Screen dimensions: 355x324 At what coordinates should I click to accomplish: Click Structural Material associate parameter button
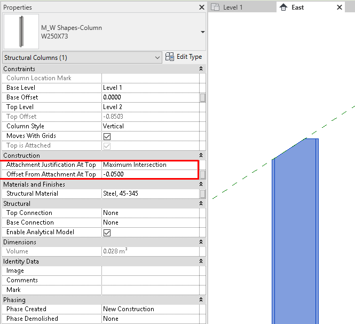pos(203,194)
